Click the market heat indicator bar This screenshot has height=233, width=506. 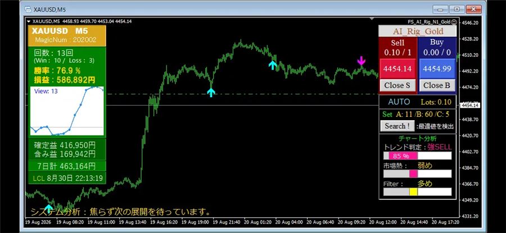click(x=417, y=173)
